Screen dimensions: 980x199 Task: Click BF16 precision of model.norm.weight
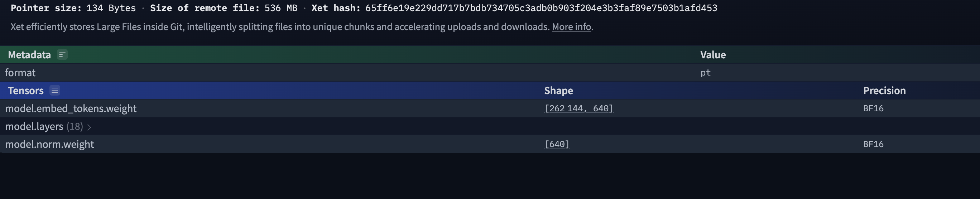[873, 144]
